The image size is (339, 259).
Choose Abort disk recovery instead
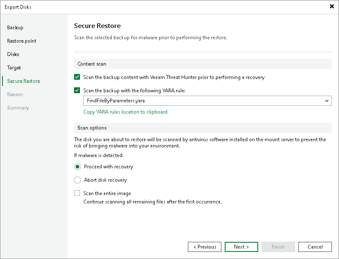[x=77, y=180]
